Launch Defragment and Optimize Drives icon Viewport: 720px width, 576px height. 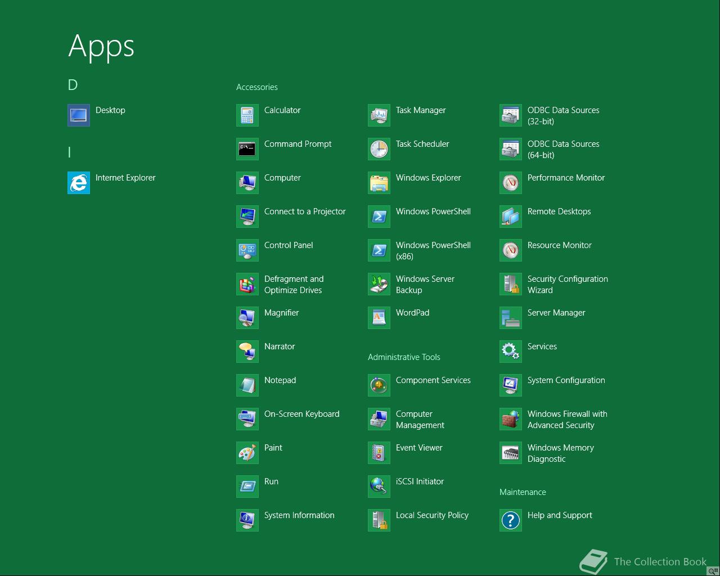247,284
